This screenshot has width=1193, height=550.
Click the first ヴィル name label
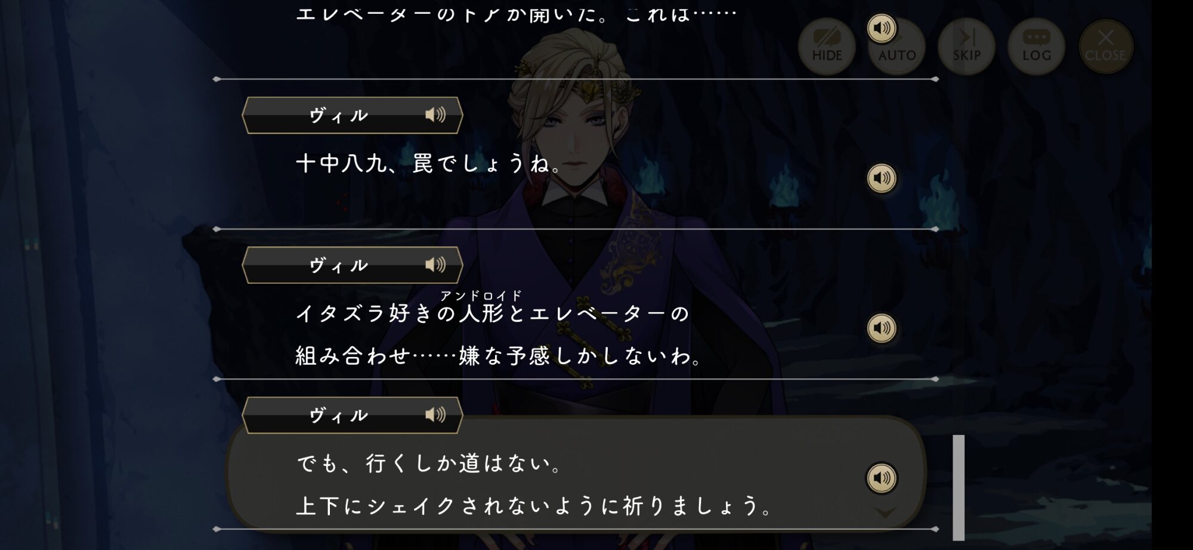338,115
